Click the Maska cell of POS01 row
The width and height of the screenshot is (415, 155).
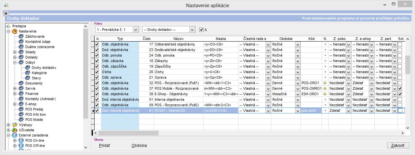tap(220, 110)
